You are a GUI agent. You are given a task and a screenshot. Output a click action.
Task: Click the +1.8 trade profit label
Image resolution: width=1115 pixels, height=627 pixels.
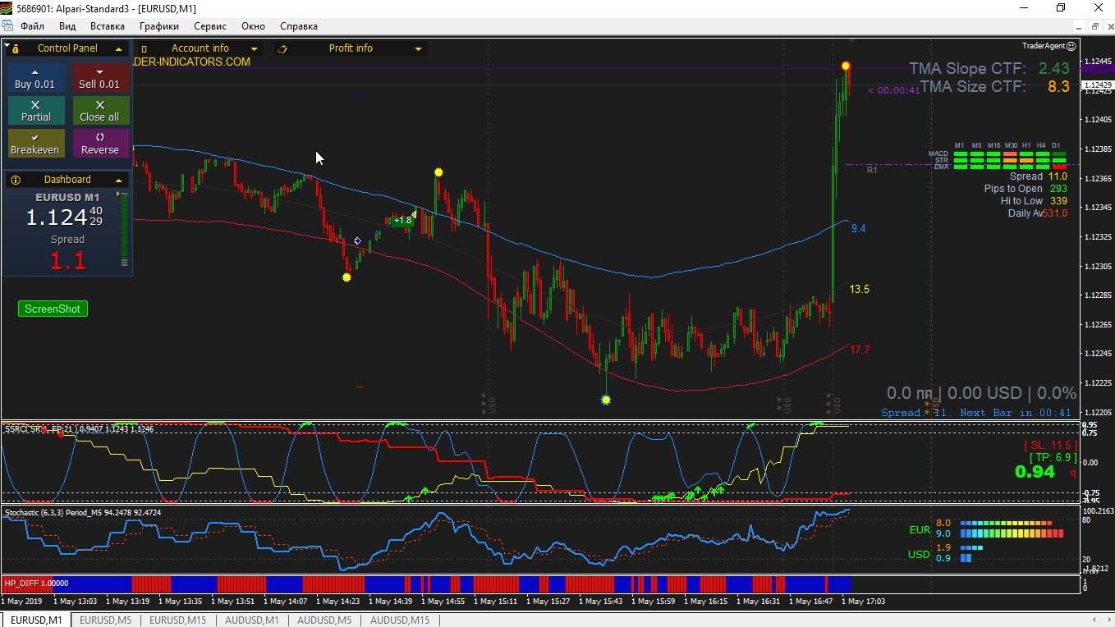click(401, 220)
